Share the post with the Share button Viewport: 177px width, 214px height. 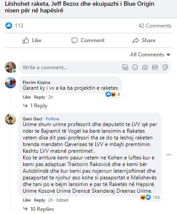(144, 40)
